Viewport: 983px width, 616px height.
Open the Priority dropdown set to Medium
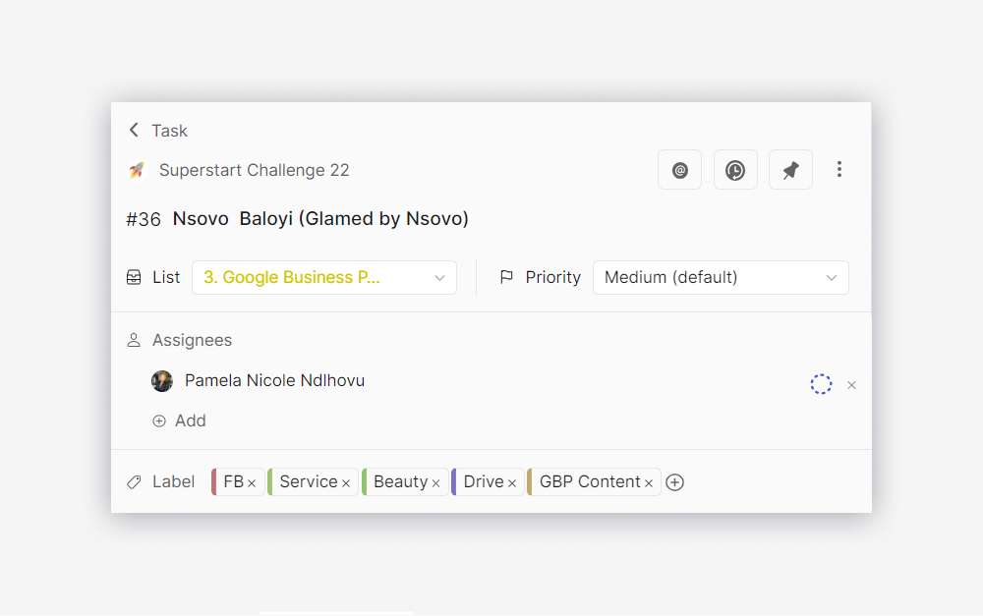[x=721, y=278]
